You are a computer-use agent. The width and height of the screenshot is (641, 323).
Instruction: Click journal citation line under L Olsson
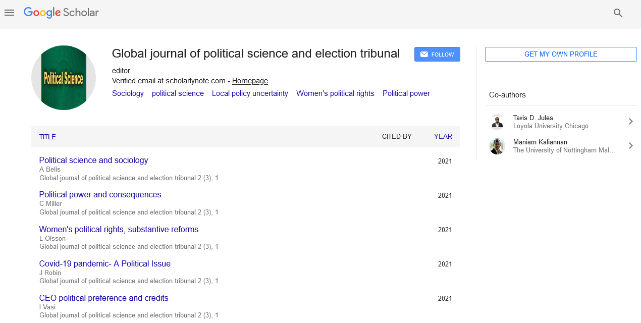pyautogui.click(x=129, y=246)
